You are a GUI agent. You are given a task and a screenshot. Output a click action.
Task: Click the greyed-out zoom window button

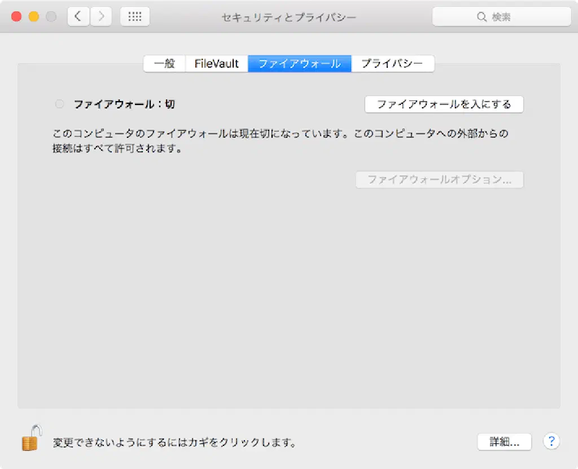click(51, 17)
